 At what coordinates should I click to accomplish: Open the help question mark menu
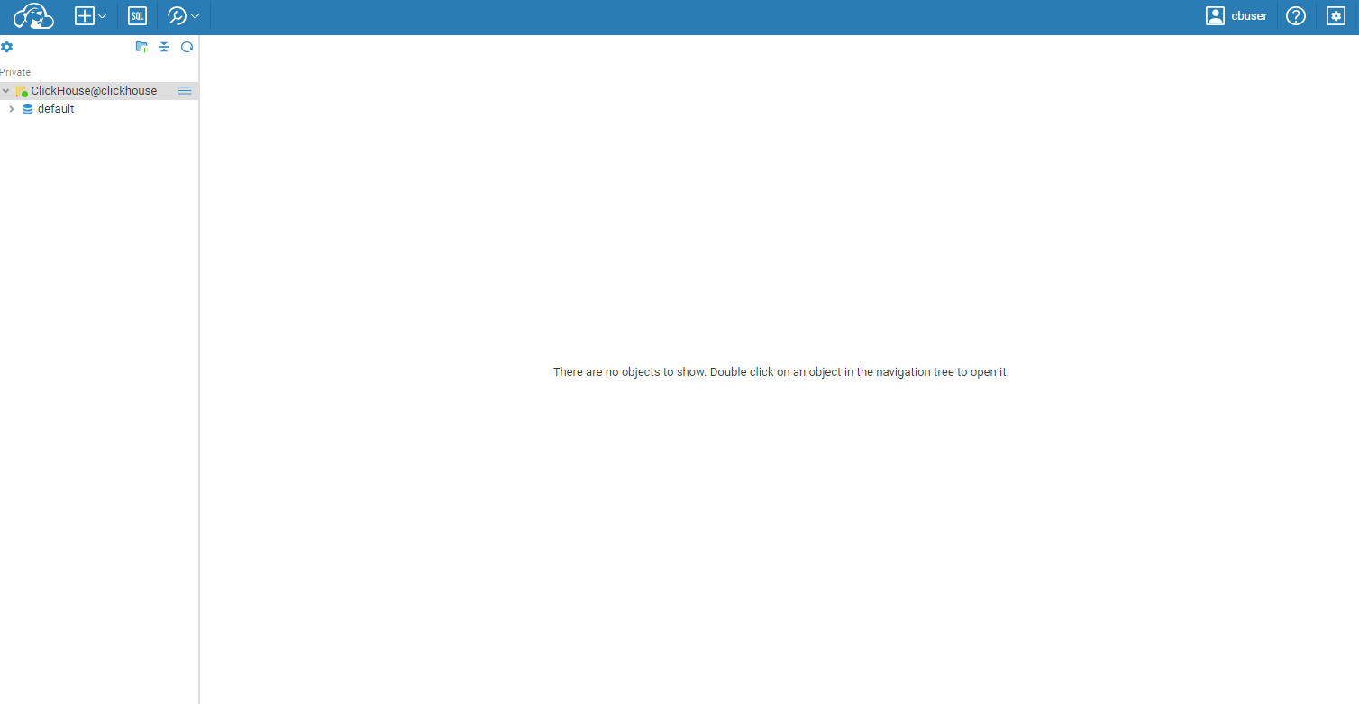tap(1296, 16)
